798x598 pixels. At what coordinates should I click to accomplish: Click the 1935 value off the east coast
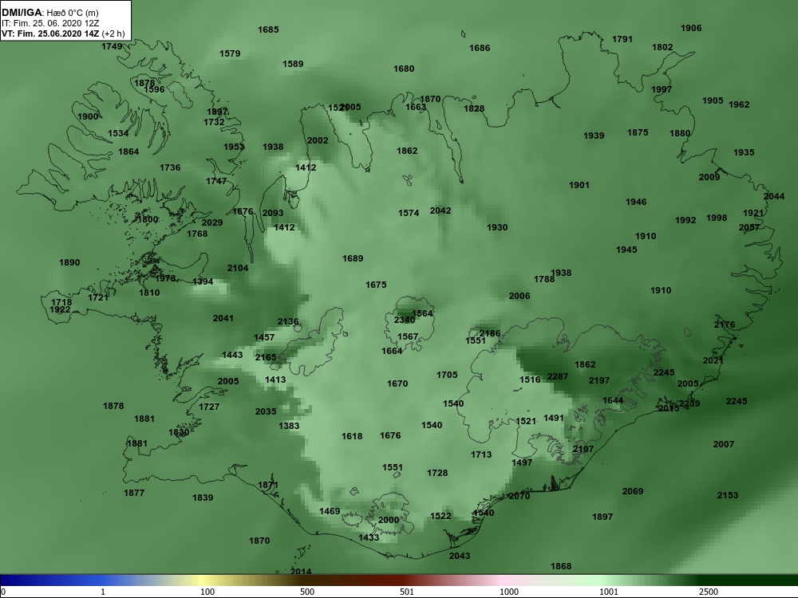(744, 152)
